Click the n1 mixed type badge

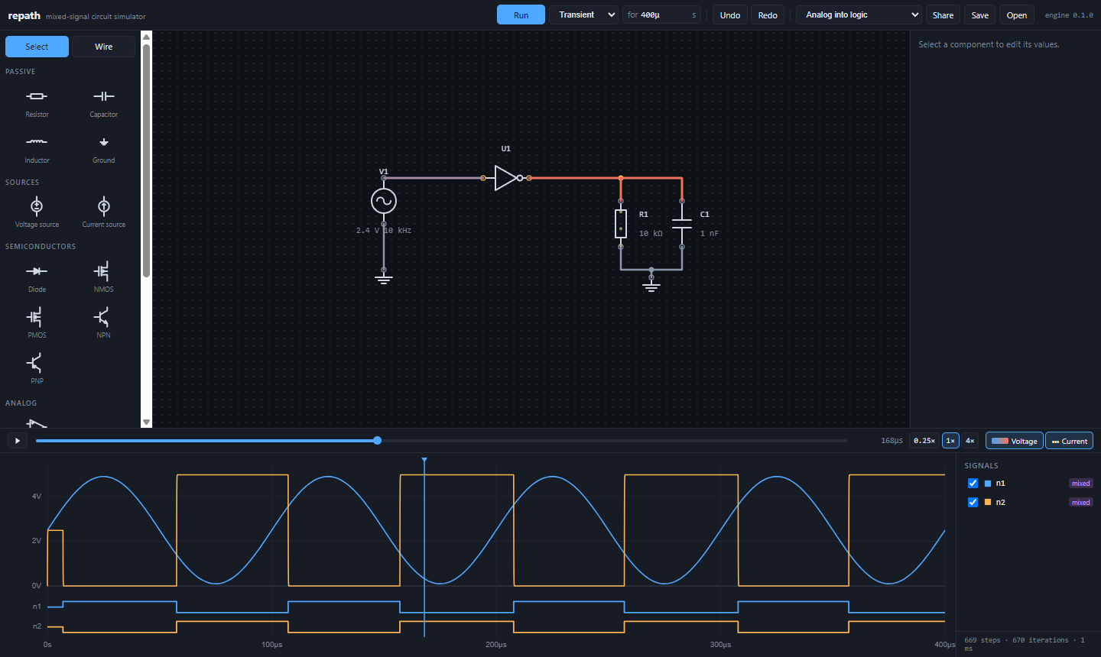pyautogui.click(x=1080, y=483)
